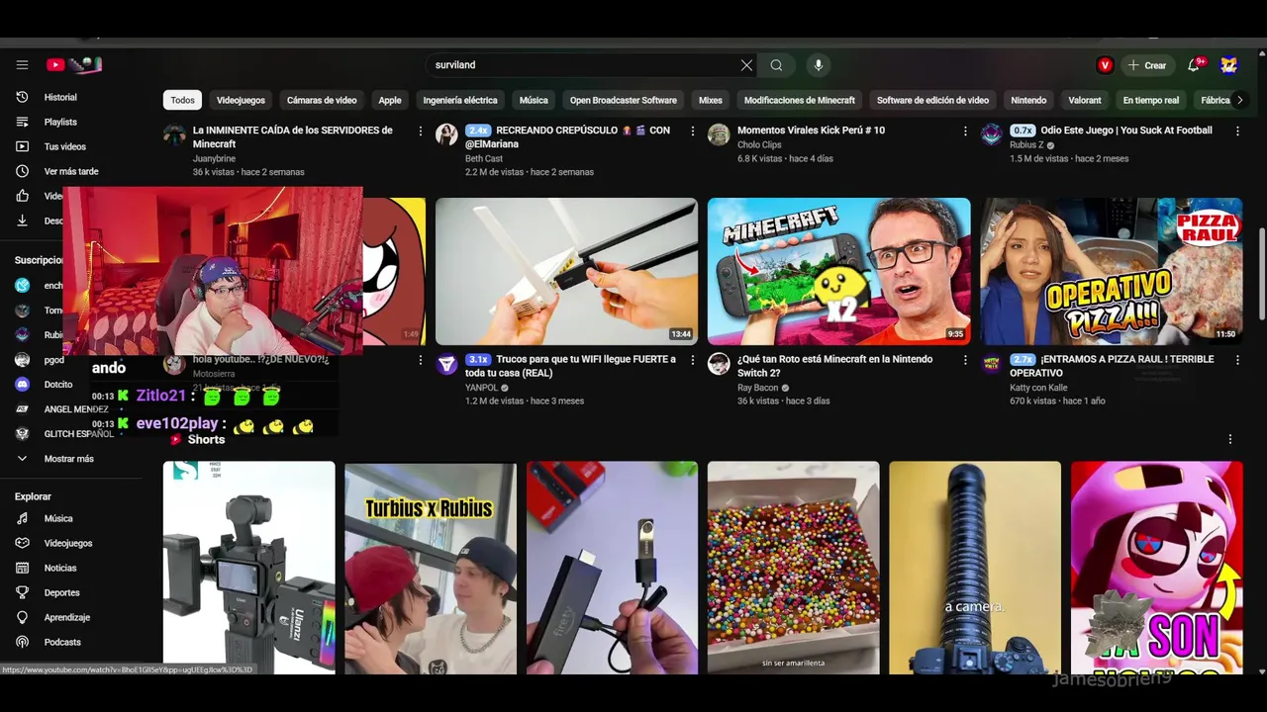The image size is (1267, 712).
Task: Open the streaming stick USB short
Action: point(612,568)
